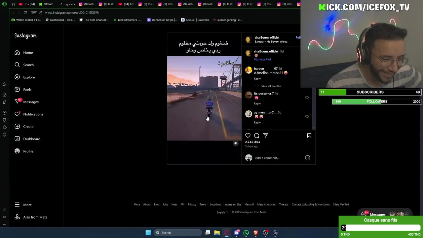Reply to ay_men__br01_'s comment
Screen dimensions: 423x238
(x=257, y=122)
